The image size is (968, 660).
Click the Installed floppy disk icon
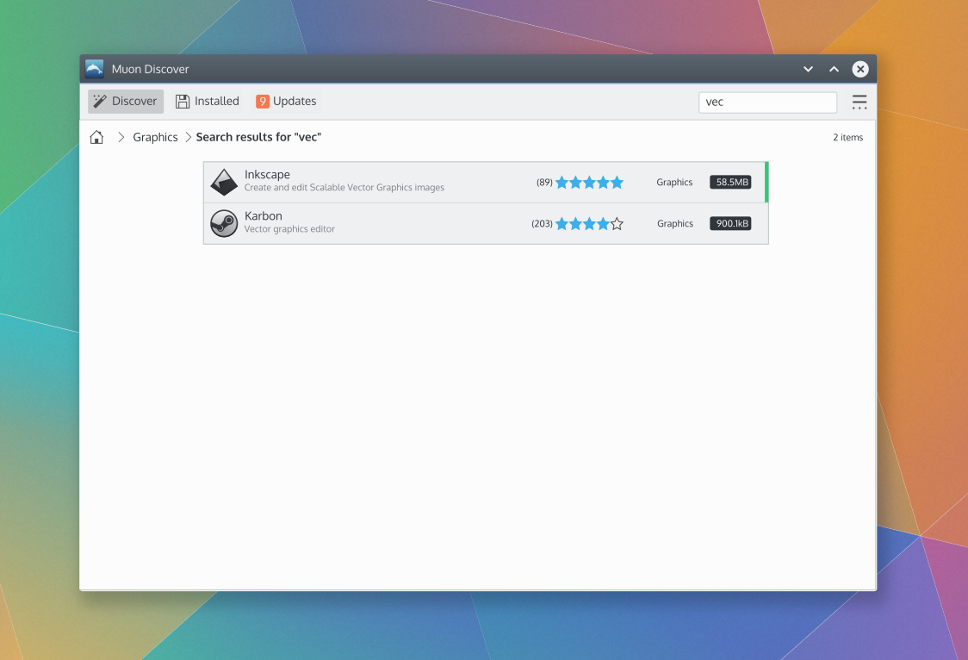click(x=183, y=101)
